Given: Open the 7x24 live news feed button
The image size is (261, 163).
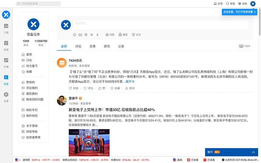Looking at the screenshot, I should click(x=244, y=46).
